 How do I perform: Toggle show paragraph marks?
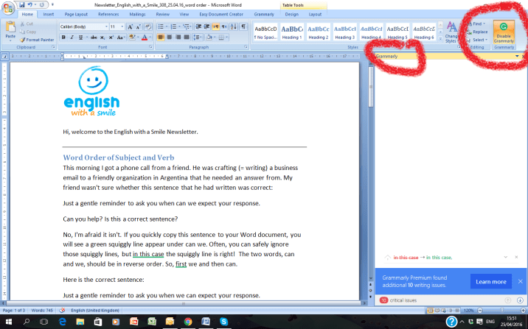click(243, 26)
